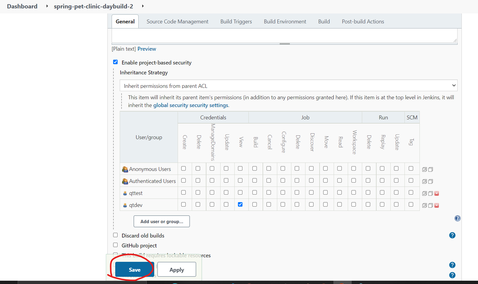Screen dimensions: 478x284
Task: Click the Credentials column group header
Action: point(213,117)
